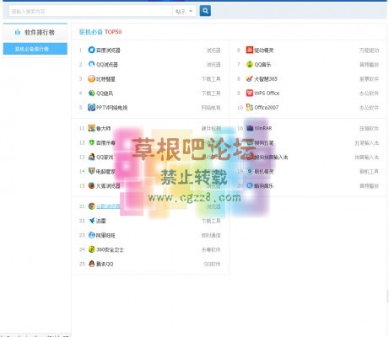Click 硬件检测 category beside 鲁大师
Viewport: 389px width, 337px height.
click(x=211, y=128)
